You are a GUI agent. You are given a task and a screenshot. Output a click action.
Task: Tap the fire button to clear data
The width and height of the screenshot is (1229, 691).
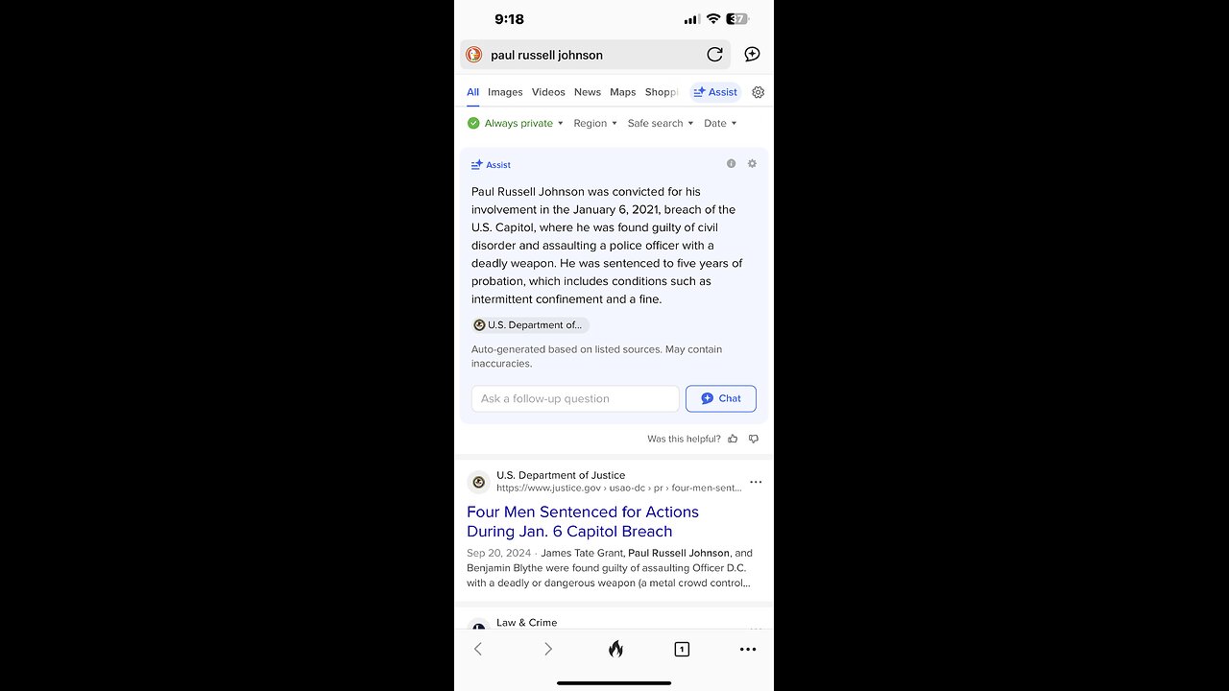pyautogui.click(x=615, y=649)
